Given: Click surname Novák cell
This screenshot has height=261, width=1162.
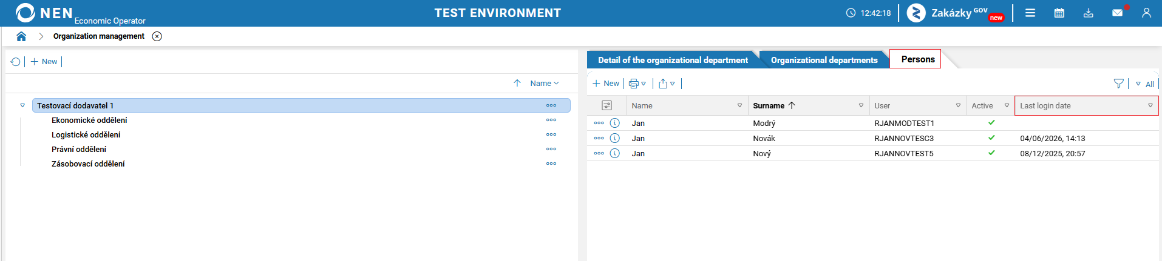Looking at the screenshot, I should [764, 138].
